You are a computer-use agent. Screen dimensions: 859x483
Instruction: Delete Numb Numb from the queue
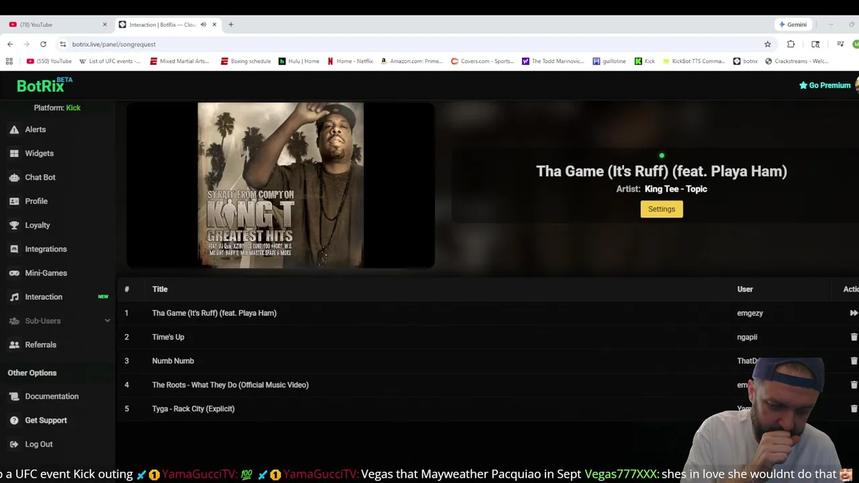[854, 361]
